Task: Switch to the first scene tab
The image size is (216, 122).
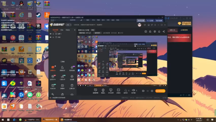Action: point(55,30)
